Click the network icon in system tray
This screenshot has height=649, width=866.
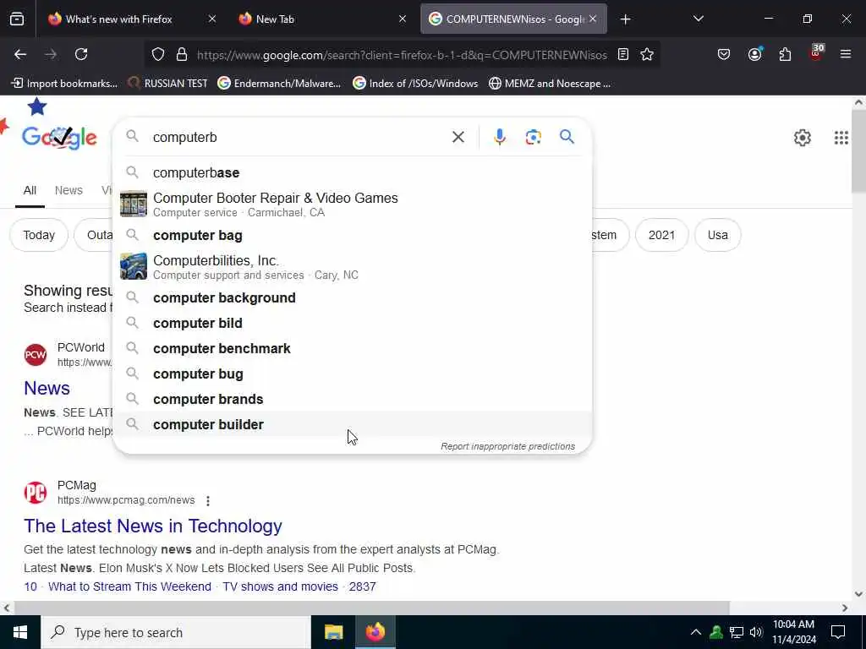(737, 632)
